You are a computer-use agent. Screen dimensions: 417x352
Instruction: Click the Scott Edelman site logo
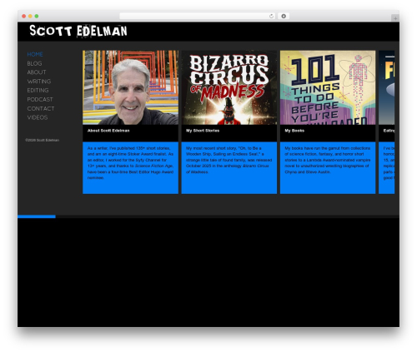point(78,31)
